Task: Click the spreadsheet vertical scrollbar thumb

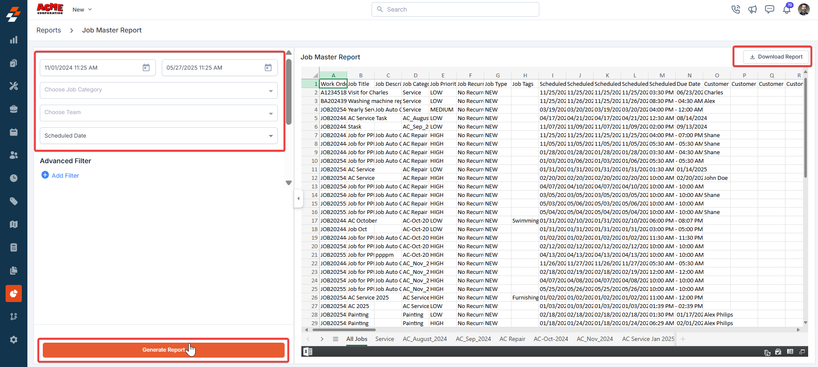Action: click(806, 128)
